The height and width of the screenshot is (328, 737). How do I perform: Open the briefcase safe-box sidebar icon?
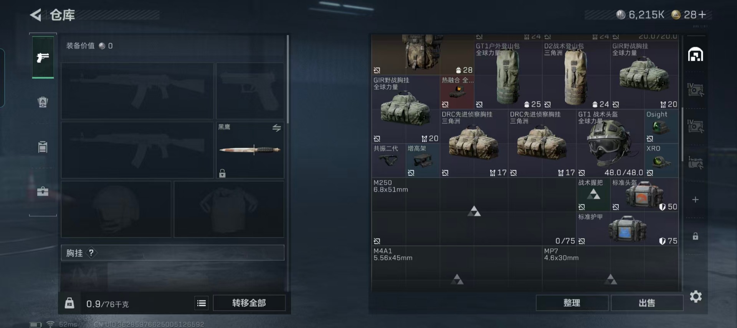(x=43, y=191)
